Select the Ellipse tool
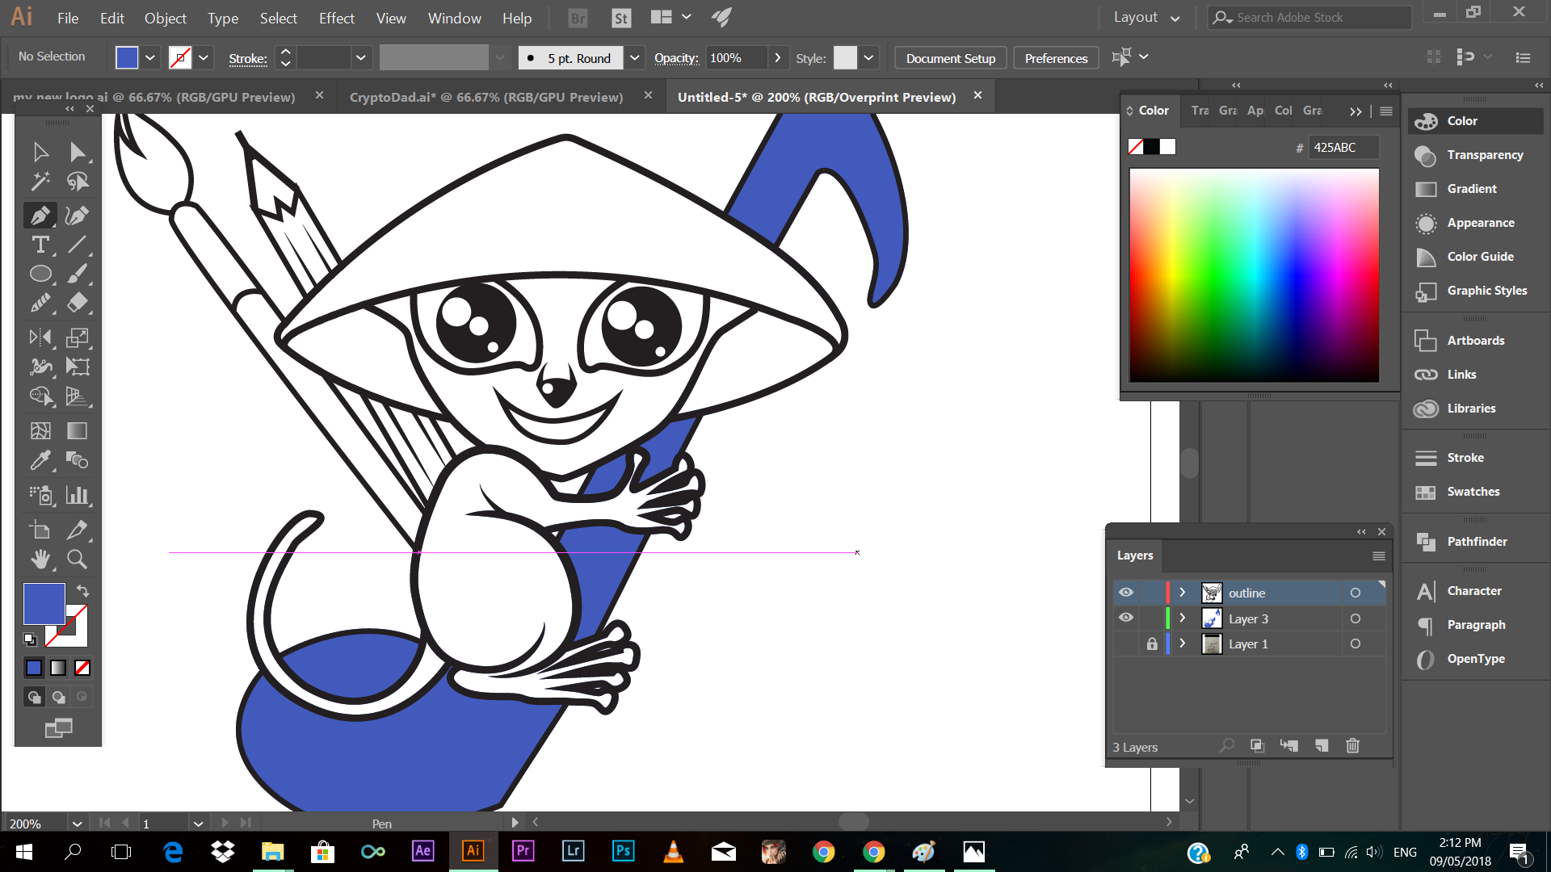 tap(40, 274)
